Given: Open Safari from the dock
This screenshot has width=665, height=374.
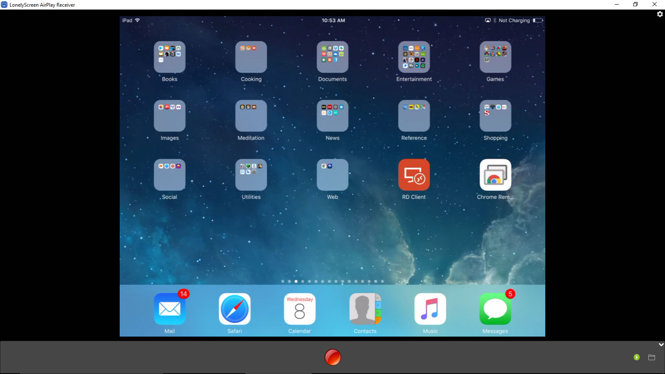Looking at the screenshot, I should pyautogui.click(x=235, y=309).
